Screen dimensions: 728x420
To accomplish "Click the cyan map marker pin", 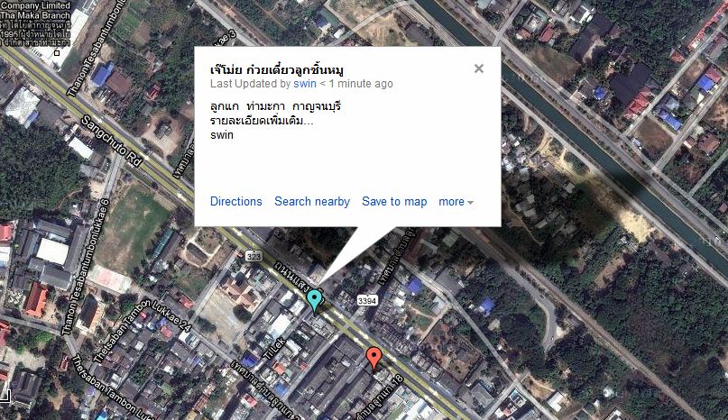I will point(314,301).
